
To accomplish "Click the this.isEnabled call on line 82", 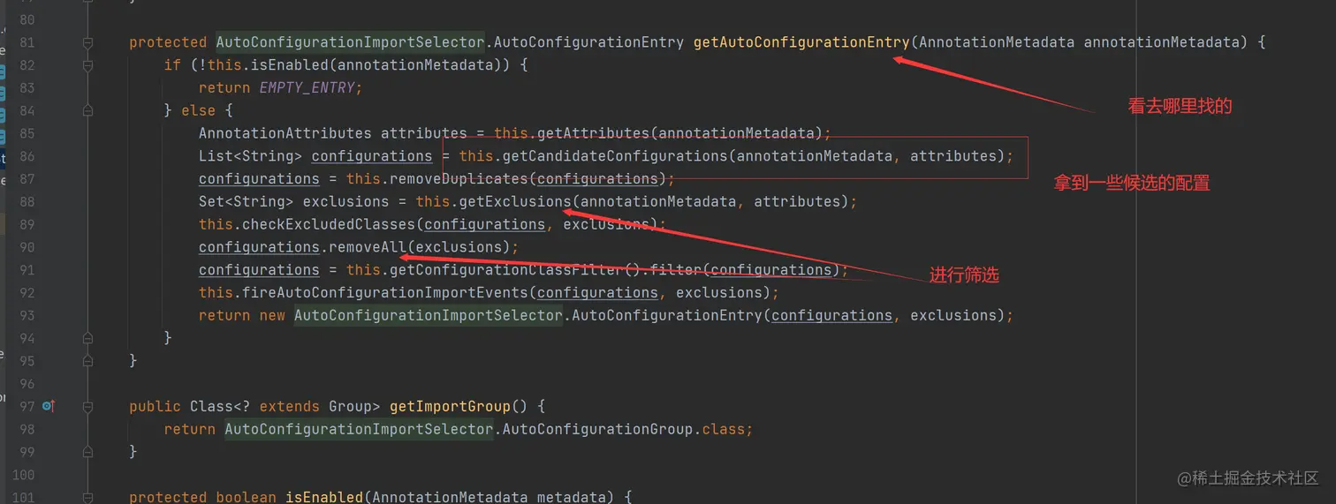I will coord(268,64).
